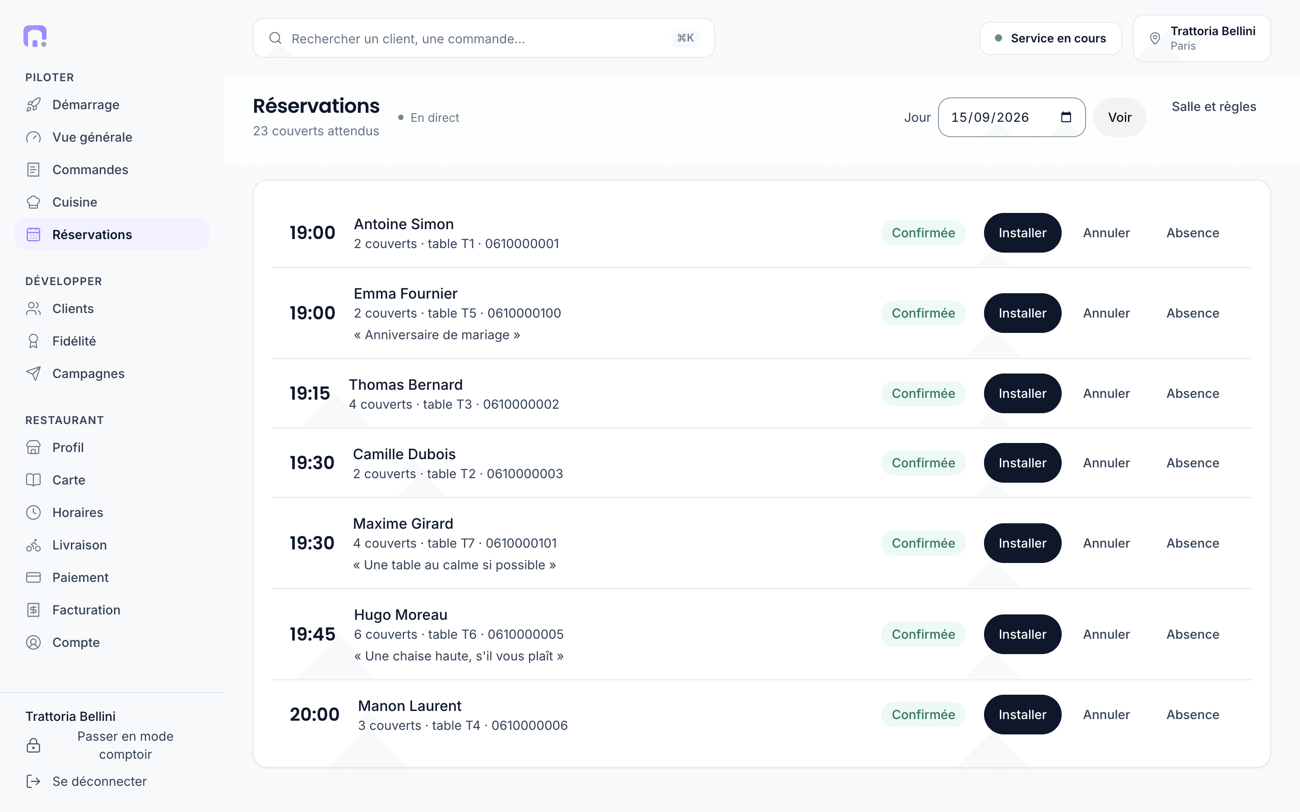1300x812 pixels.
Task: Open Facturation page
Action: 112,610
